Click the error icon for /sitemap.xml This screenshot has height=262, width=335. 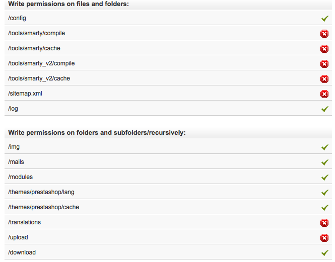coord(324,94)
